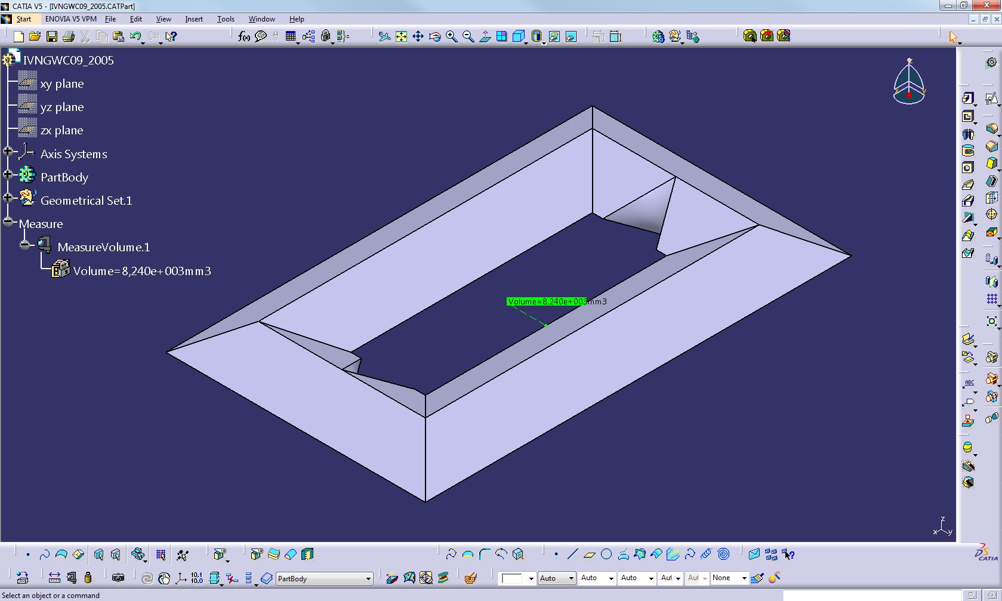
Task: Open the Edit menu
Action: pyautogui.click(x=136, y=19)
